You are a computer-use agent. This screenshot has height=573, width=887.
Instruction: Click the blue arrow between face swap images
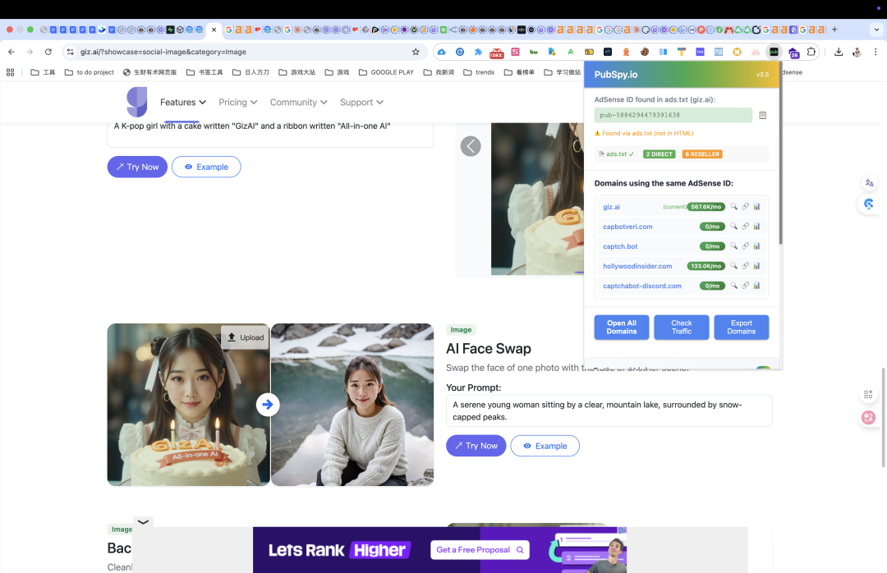click(x=268, y=405)
